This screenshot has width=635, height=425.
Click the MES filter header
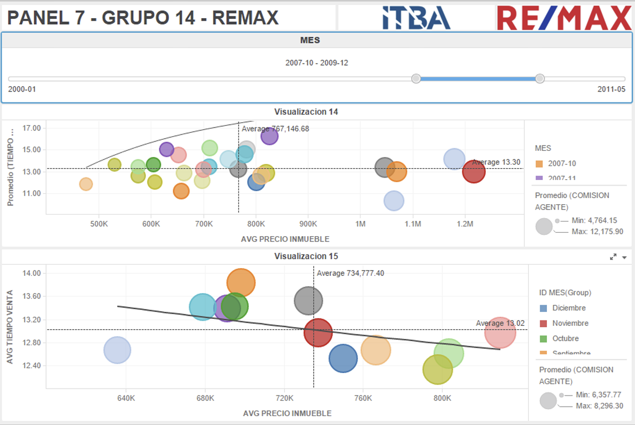[310, 40]
